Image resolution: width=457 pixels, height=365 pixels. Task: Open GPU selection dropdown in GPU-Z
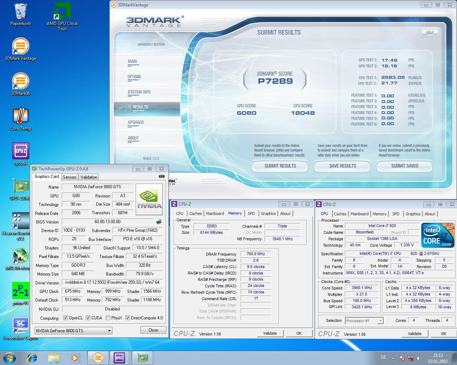(x=73, y=330)
